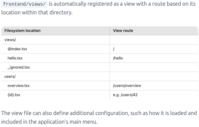Click the /users/overview route cell
This screenshot has width=199, height=127.
click(x=154, y=86)
